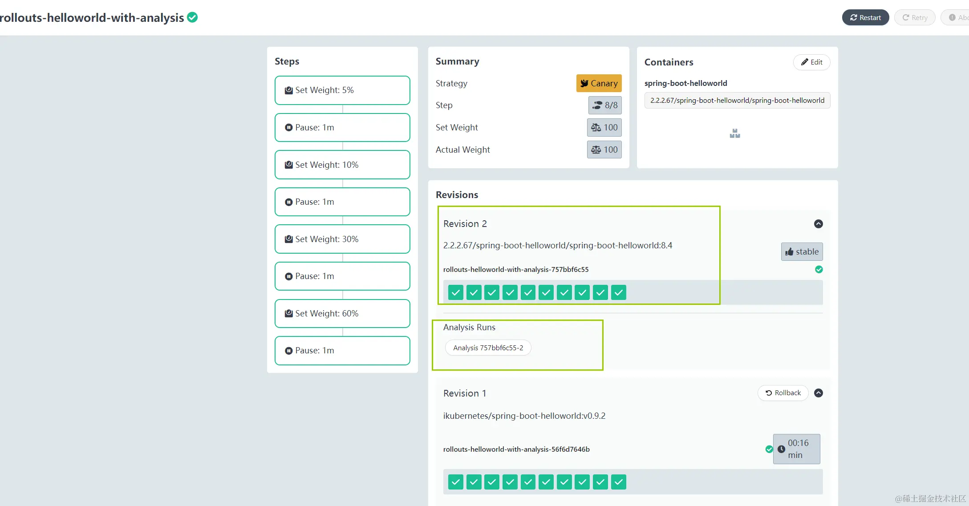Collapse the Revision 2 section

click(x=818, y=224)
